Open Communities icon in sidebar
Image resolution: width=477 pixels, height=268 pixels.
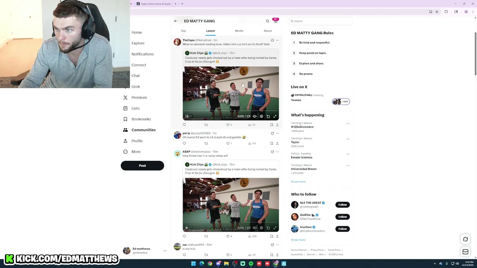tap(125, 130)
